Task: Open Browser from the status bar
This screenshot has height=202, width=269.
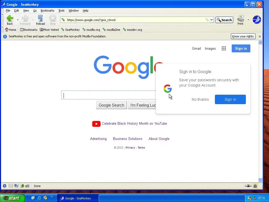Action: (x=5, y=186)
